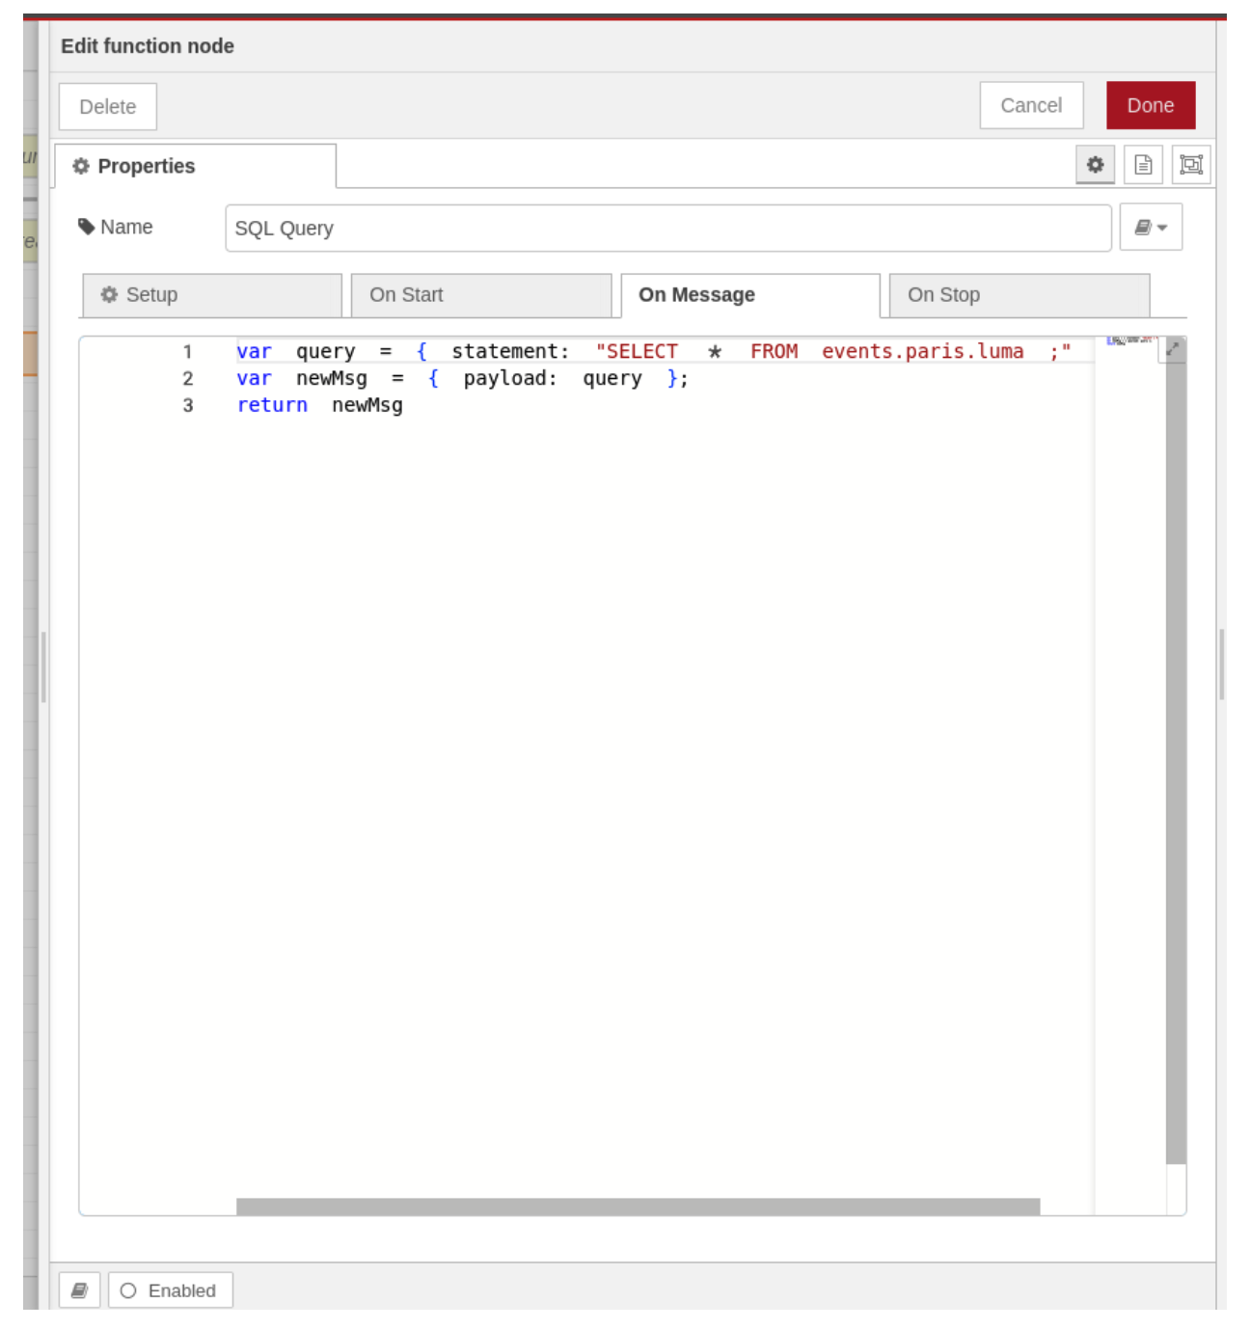
Task: Open the node appearance settings icon
Action: 1191,165
